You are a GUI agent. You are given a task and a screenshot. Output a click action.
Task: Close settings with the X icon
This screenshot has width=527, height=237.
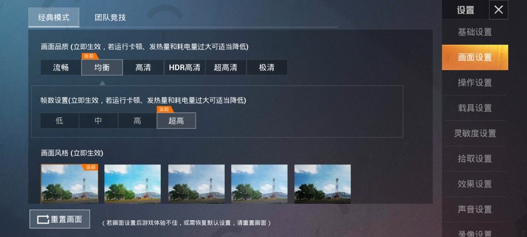[x=498, y=10]
